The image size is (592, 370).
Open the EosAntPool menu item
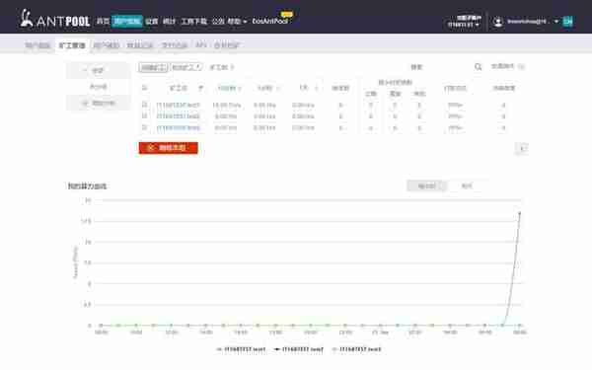pyautogui.click(x=270, y=21)
